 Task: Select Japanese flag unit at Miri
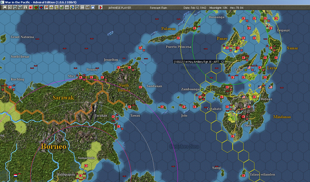81,77
